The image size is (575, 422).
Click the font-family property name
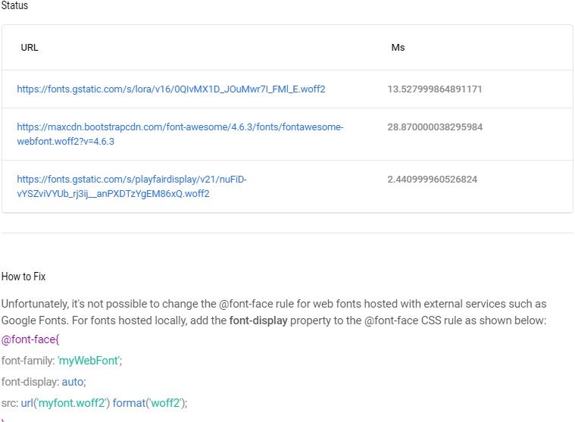click(27, 361)
